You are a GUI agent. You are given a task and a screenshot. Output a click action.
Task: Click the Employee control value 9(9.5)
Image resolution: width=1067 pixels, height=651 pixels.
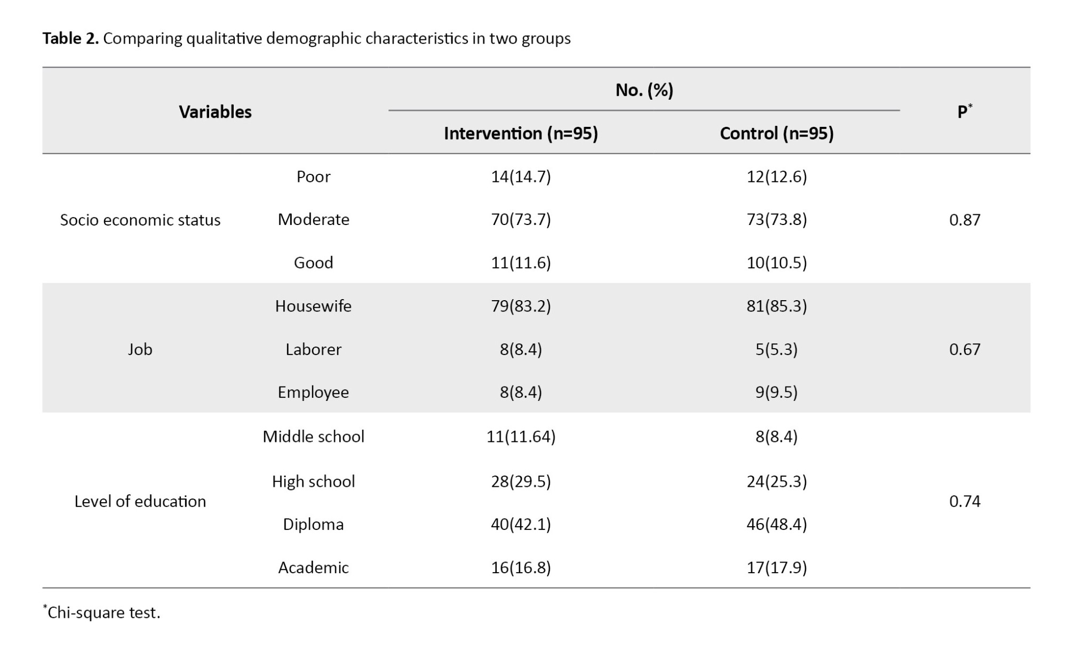click(776, 392)
